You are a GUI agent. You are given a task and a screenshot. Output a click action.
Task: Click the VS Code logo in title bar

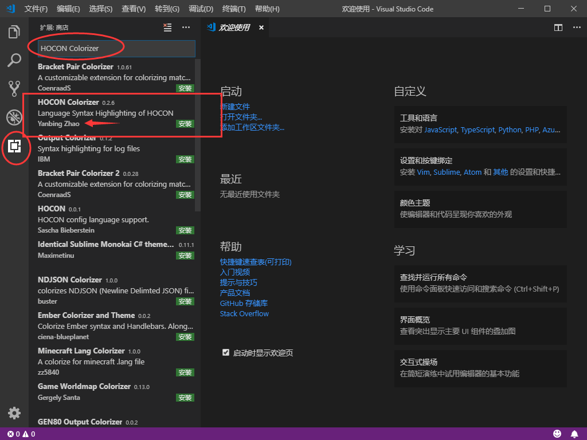click(10, 8)
